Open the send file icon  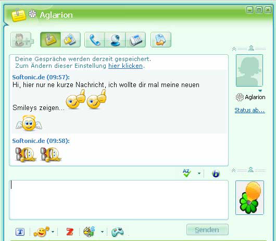[161, 40]
